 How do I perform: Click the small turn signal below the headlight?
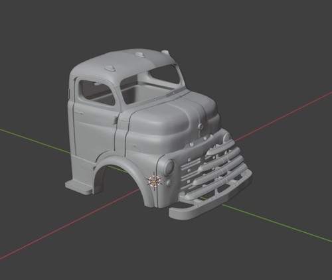coord(169,183)
